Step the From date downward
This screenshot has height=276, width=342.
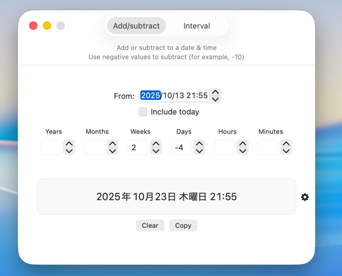click(215, 99)
